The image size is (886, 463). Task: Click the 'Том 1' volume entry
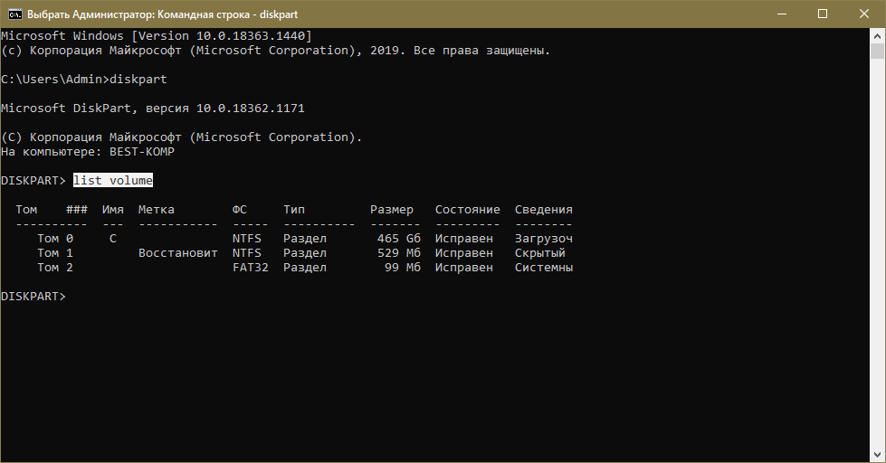[55, 253]
